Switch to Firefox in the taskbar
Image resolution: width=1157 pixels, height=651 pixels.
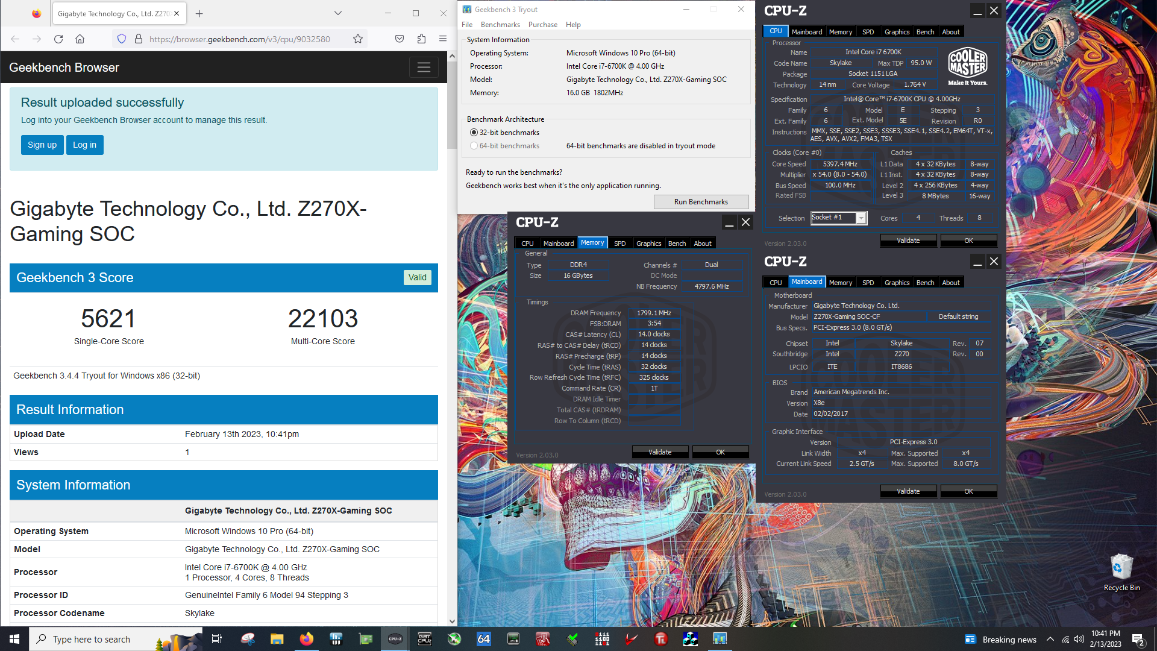pyautogui.click(x=306, y=639)
